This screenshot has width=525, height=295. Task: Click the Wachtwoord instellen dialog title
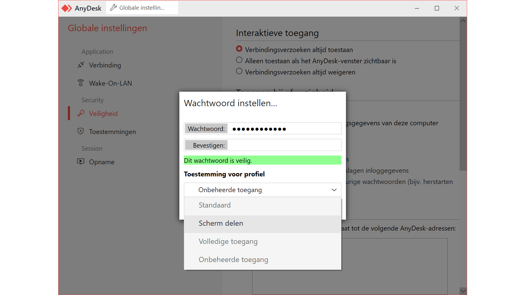pos(231,103)
